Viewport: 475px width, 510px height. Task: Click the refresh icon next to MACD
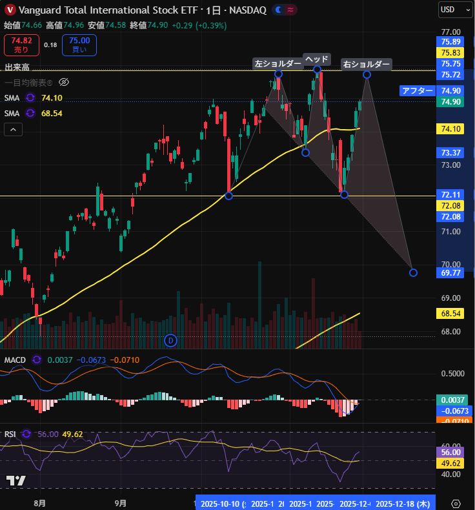[36, 359]
